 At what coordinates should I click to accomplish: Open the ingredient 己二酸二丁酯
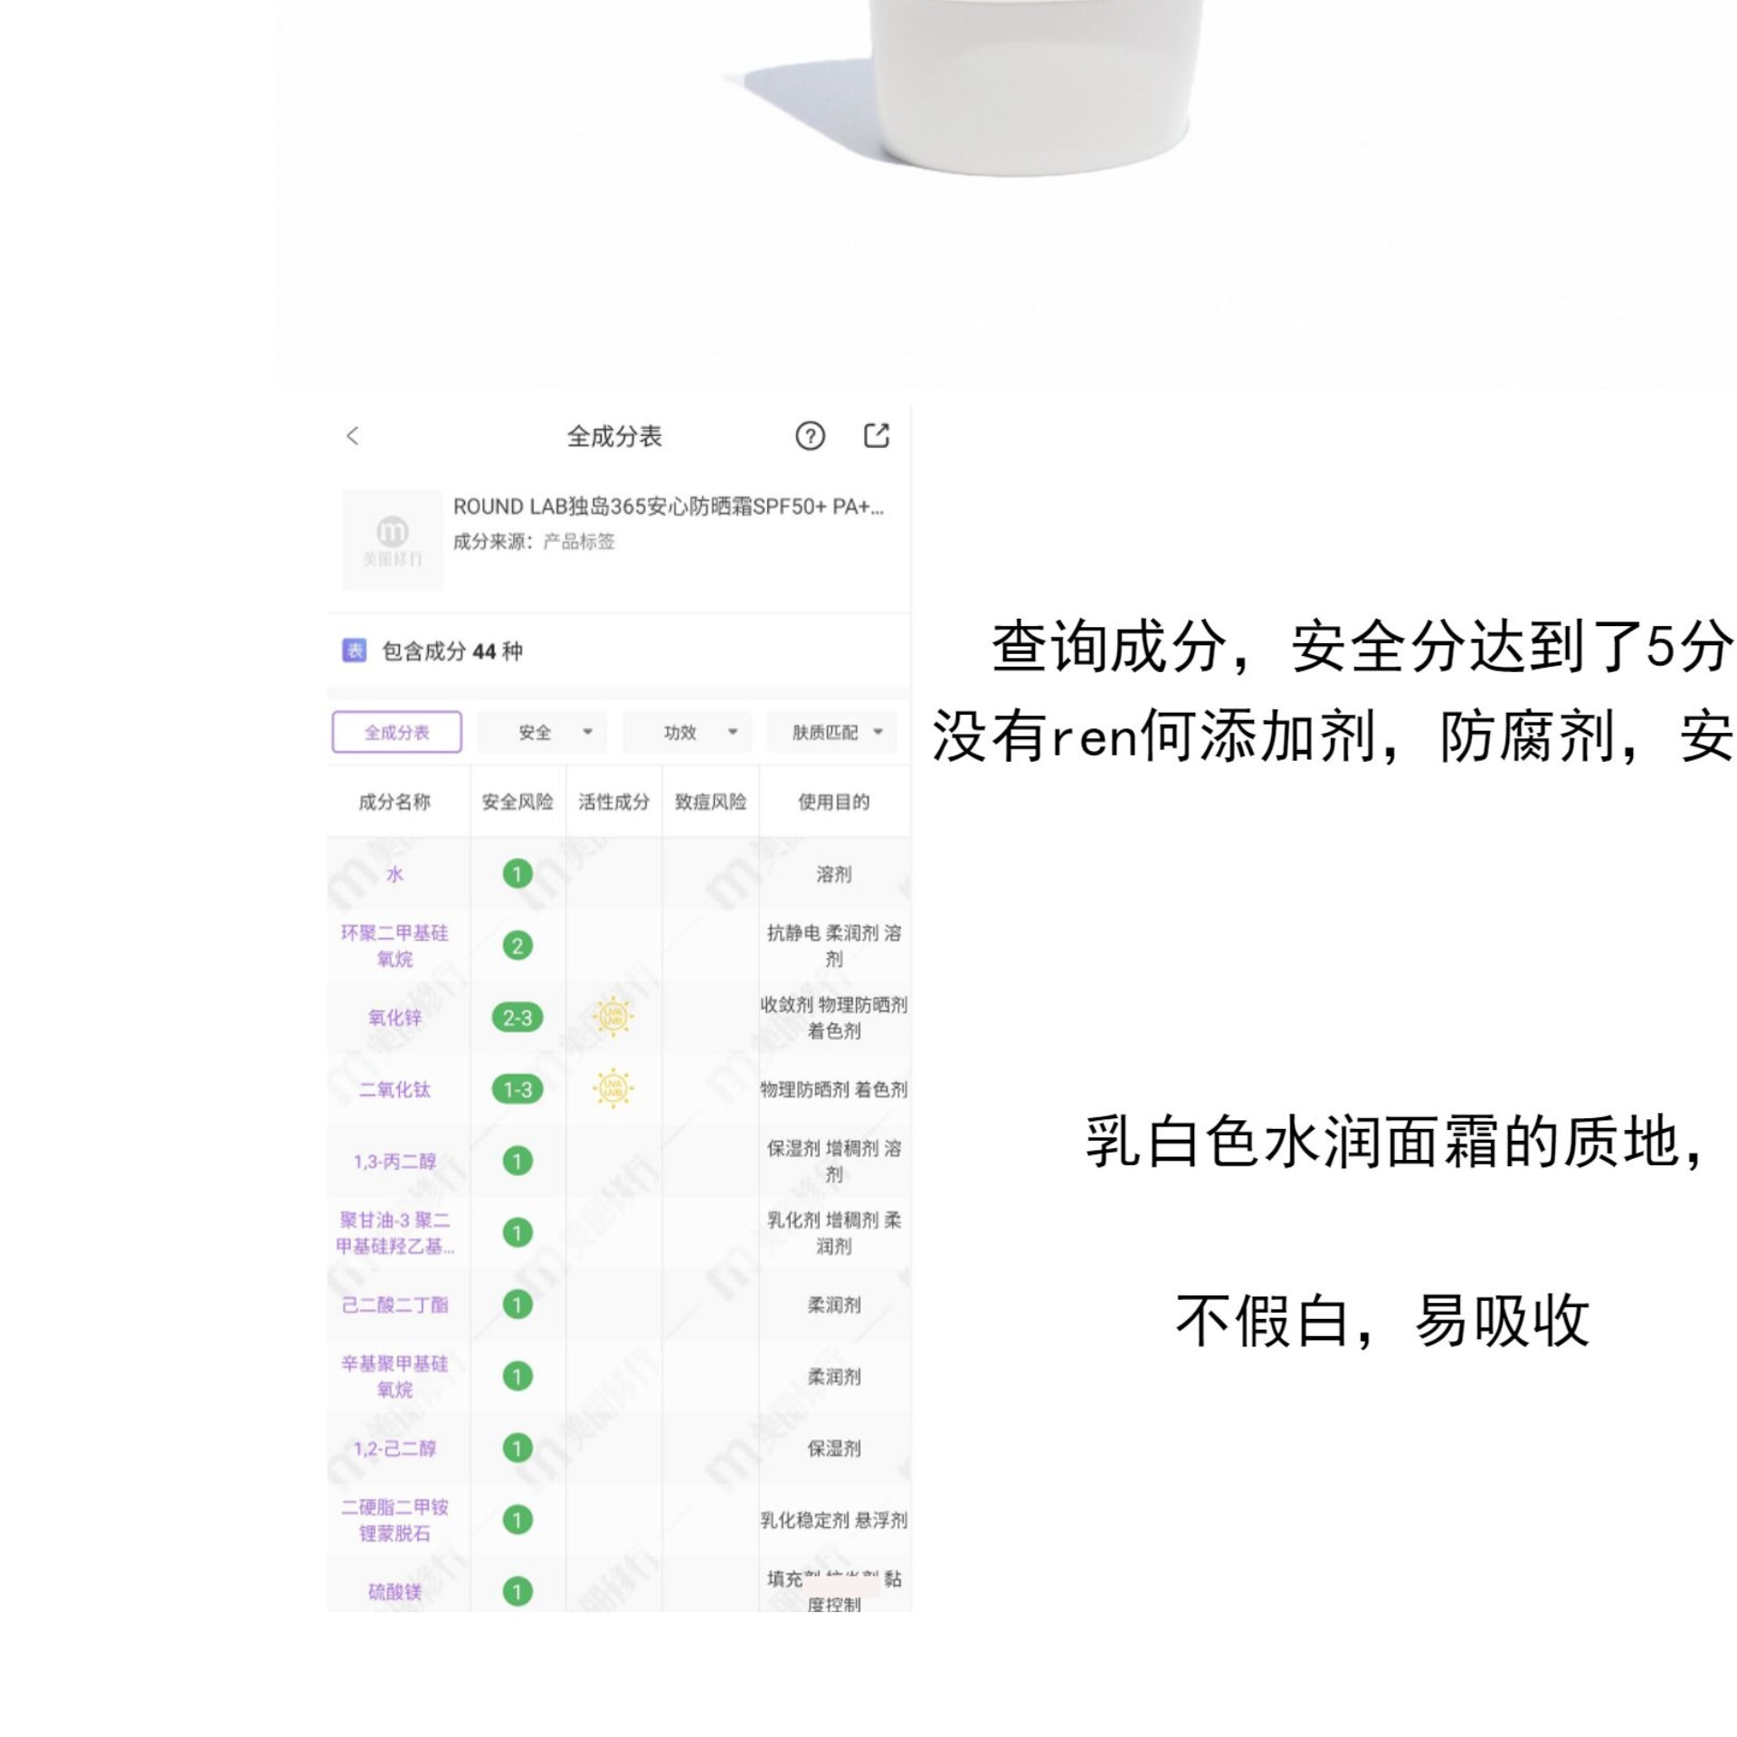click(x=394, y=1305)
